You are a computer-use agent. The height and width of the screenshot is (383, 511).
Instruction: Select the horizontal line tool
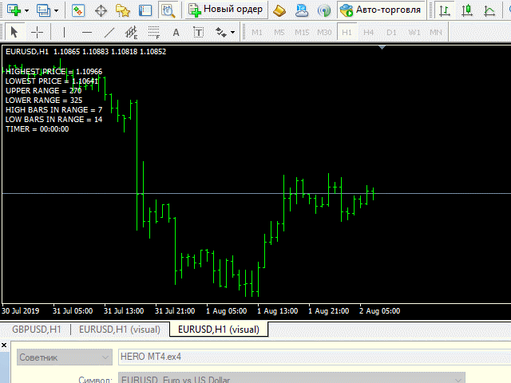pyautogui.click(x=87, y=32)
